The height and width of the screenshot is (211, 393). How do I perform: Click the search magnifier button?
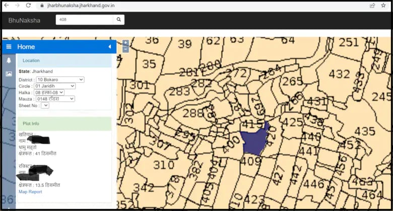pos(119,20)
